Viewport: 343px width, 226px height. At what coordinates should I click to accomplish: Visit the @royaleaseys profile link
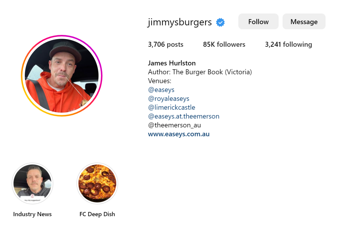coord(169,99)
